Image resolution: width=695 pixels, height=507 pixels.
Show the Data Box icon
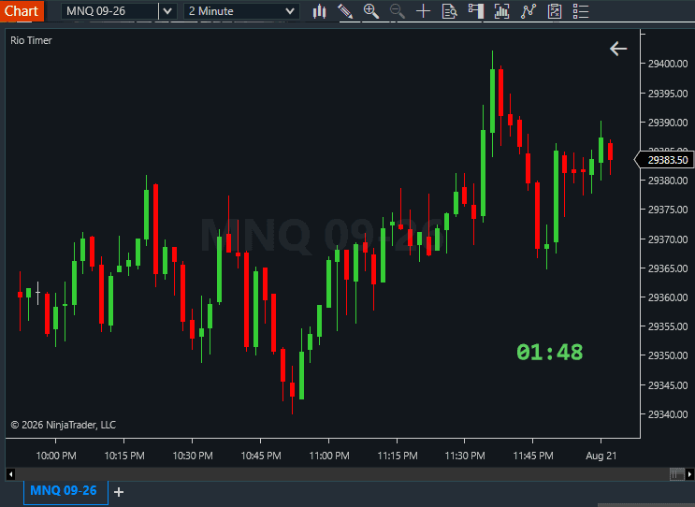(x=449, y=11)
